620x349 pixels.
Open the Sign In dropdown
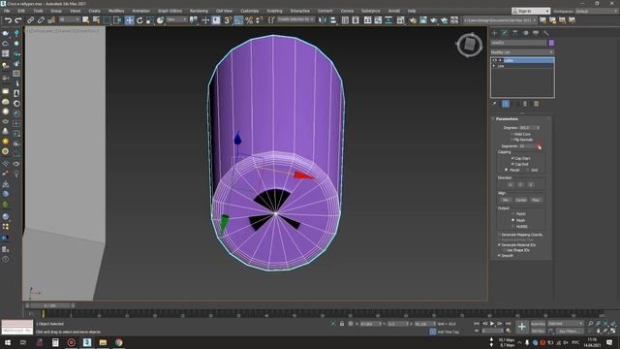[x=531, y=11]
